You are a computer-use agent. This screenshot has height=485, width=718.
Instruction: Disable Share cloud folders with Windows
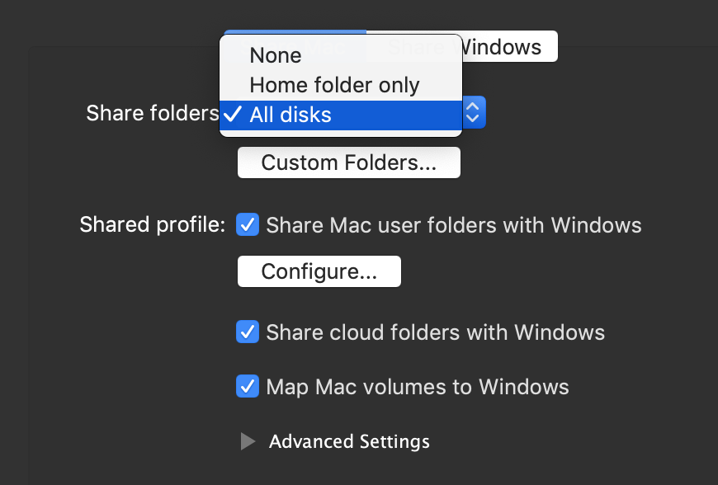point(248,332)
